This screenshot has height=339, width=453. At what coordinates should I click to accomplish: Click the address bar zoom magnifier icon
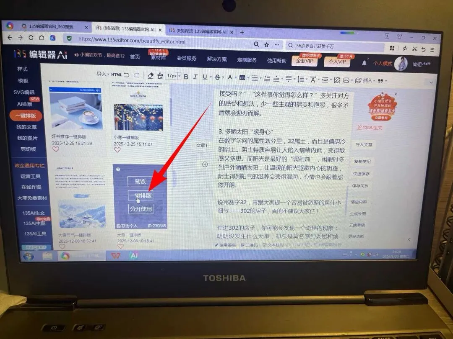coord(256,44)
